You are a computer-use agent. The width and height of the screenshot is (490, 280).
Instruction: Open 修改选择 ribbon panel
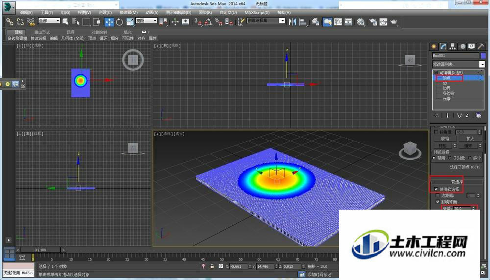[x=38, y=38]
